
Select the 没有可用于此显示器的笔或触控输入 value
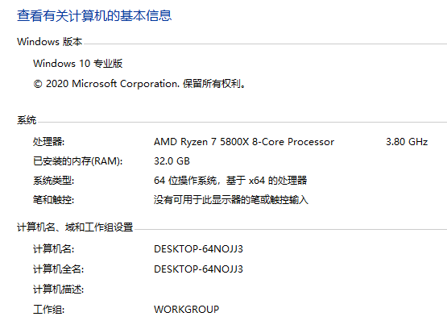pos(231,200)
